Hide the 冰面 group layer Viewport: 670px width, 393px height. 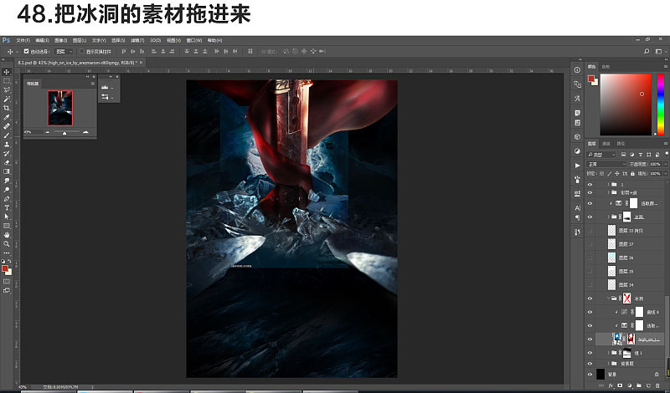coord(590,217)
